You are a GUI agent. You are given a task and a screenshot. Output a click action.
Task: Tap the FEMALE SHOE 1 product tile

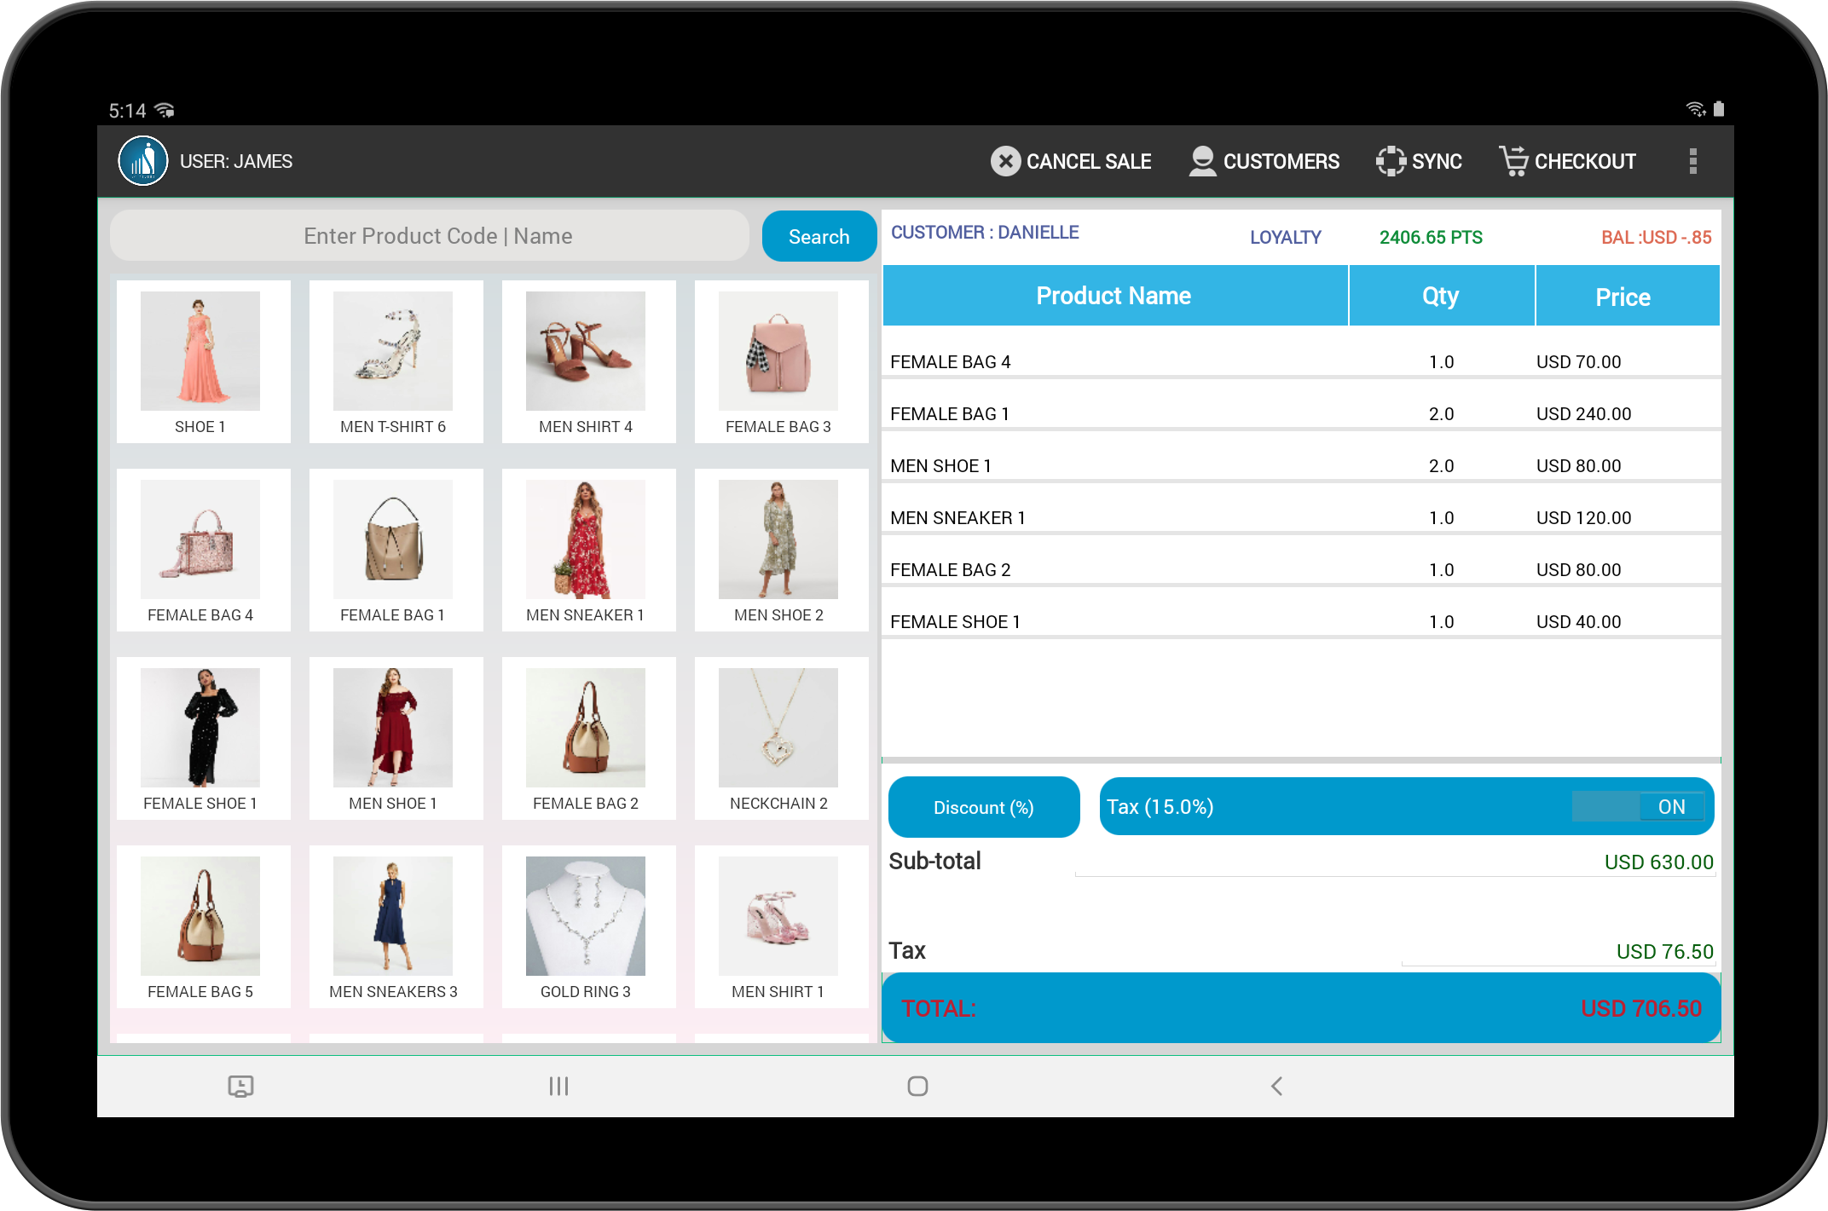[x=204, y=738]
